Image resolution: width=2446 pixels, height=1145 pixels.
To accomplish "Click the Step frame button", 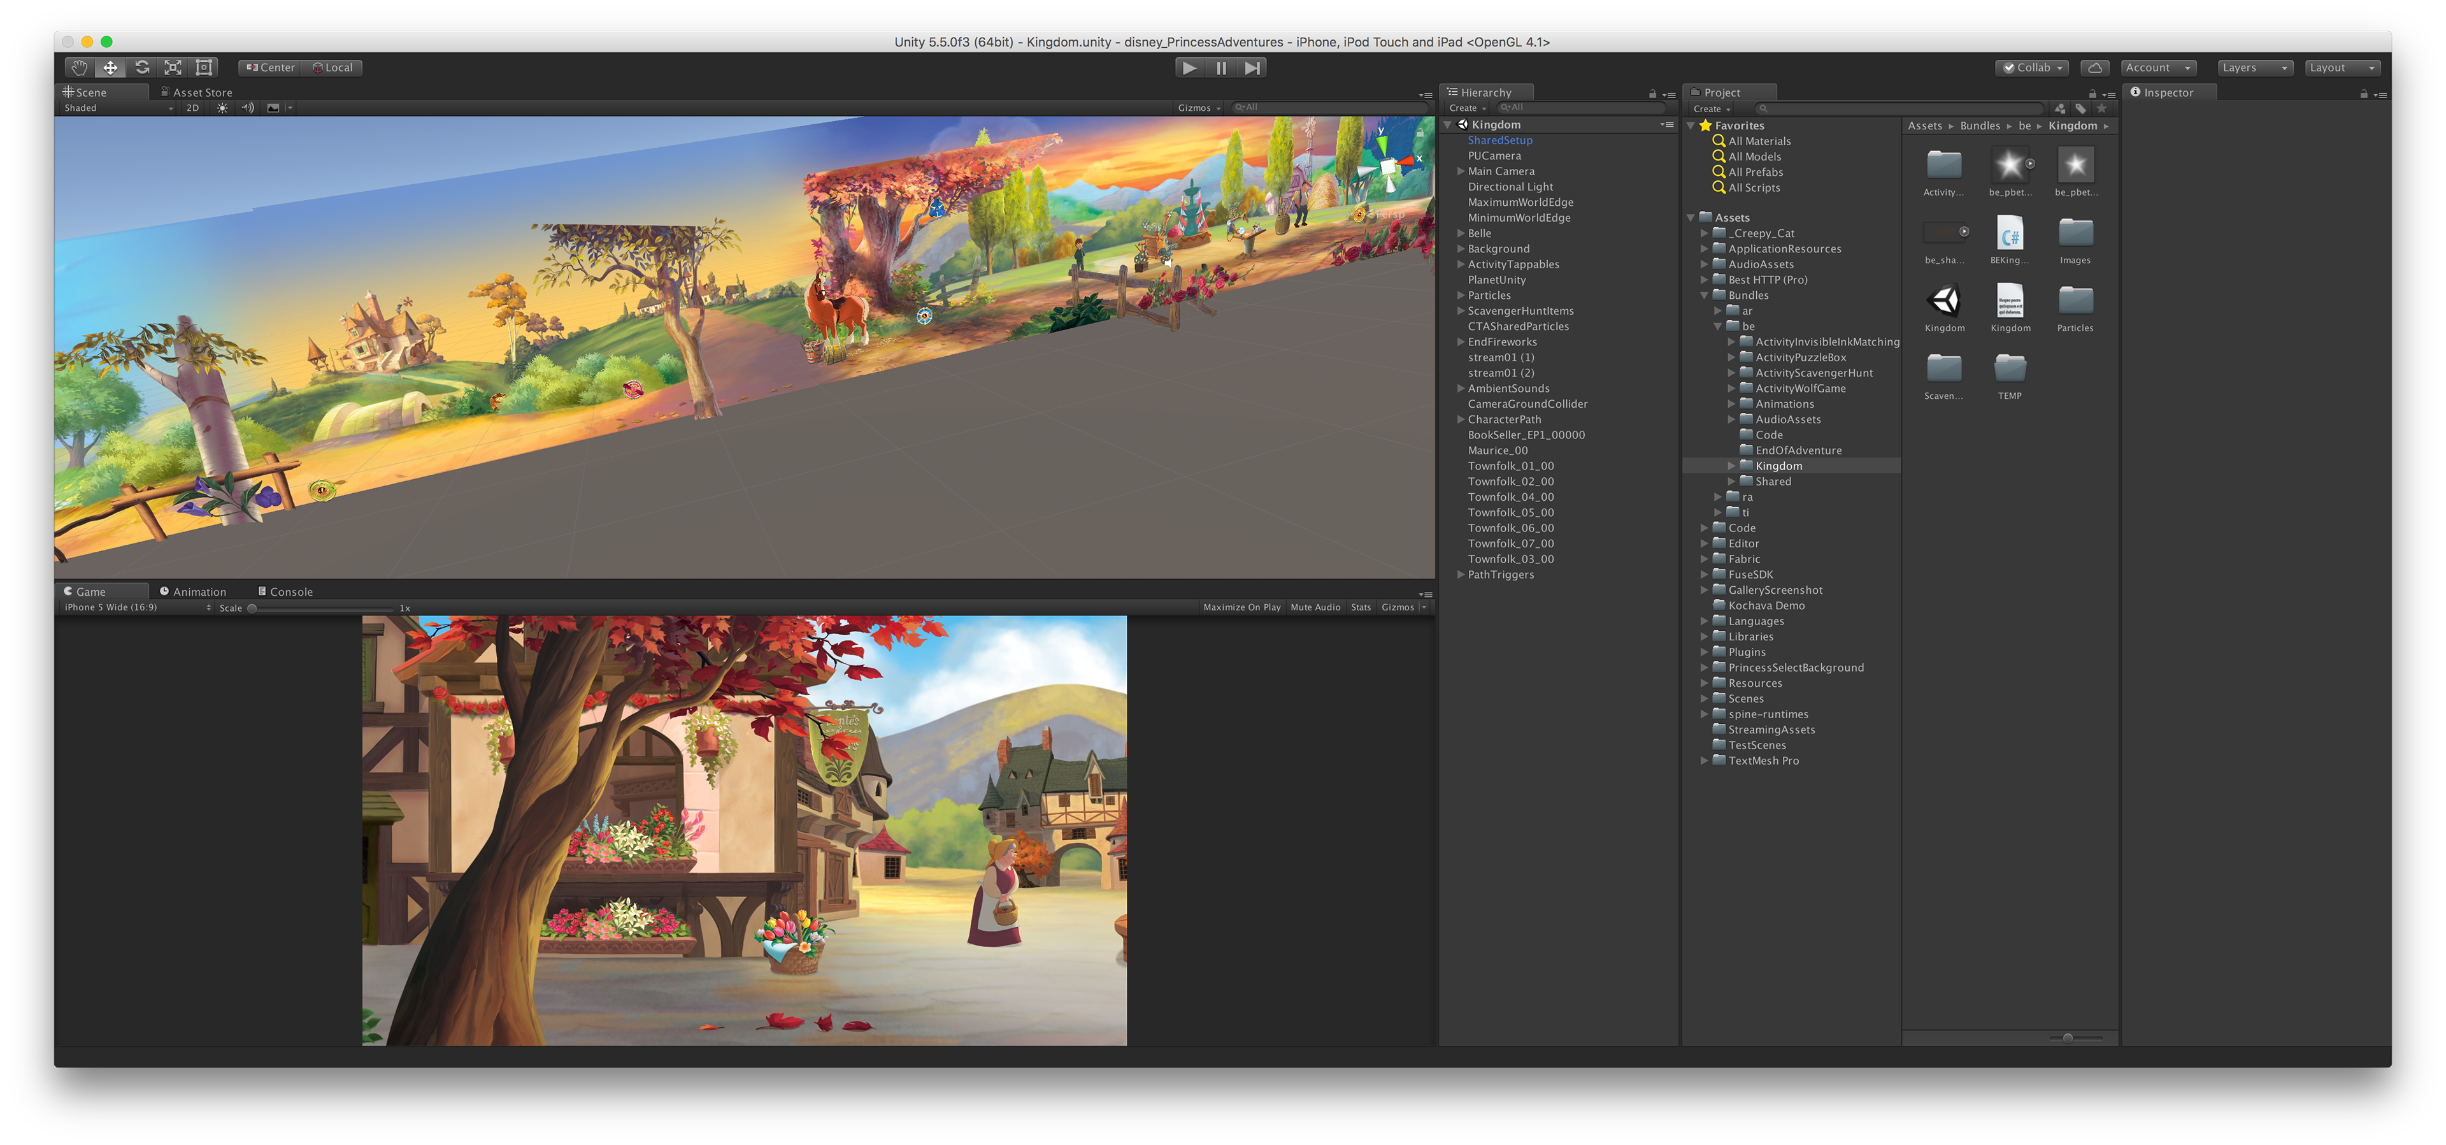I will click(x=1252, y=68).
